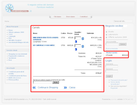137x105 pixels.
Task: Open the Contattaci menu item
Action: click(84, 17)
